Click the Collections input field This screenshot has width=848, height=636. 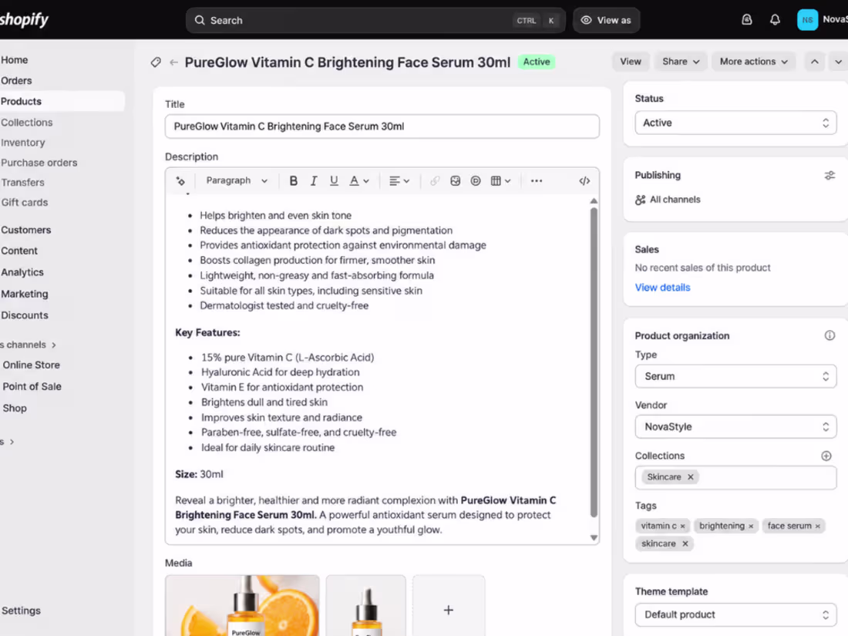pyautogui.click(x=735, y=477)
